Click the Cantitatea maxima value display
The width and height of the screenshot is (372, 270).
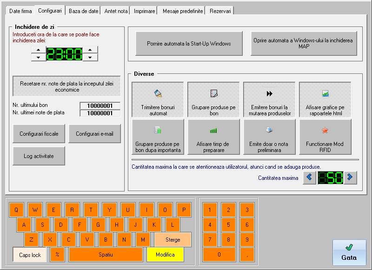(330, 178)
